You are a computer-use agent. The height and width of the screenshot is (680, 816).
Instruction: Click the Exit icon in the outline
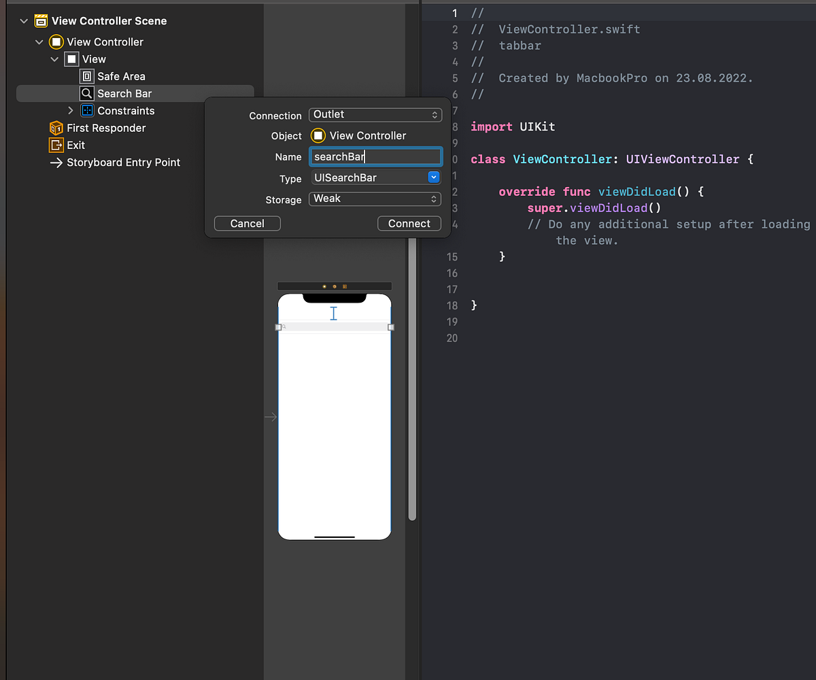coord(56,145)
